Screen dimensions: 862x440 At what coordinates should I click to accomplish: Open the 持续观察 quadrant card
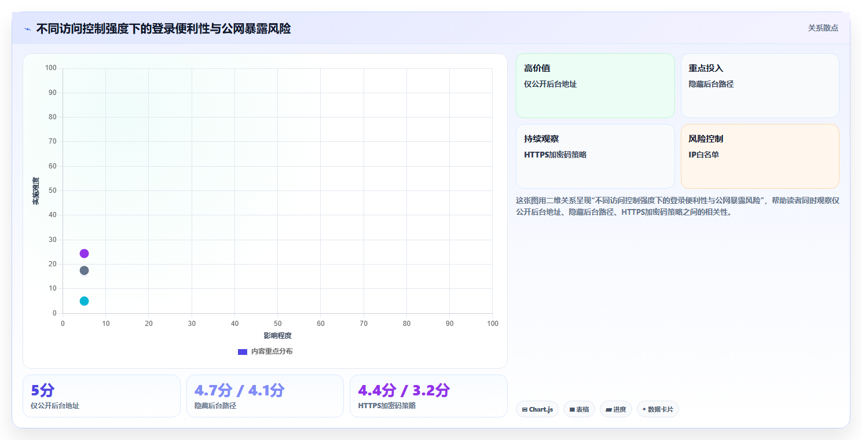[x=595, y=156]
